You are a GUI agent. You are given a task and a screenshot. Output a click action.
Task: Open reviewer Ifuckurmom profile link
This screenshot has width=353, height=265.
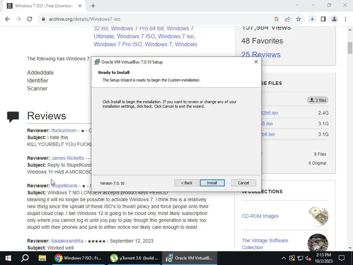point(64,130)
